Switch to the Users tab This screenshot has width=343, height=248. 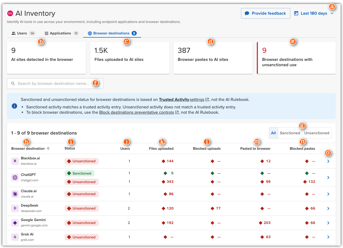[23, 33]
